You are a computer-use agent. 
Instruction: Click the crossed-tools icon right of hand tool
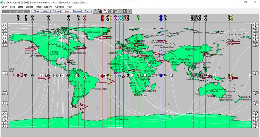point(110,11)
